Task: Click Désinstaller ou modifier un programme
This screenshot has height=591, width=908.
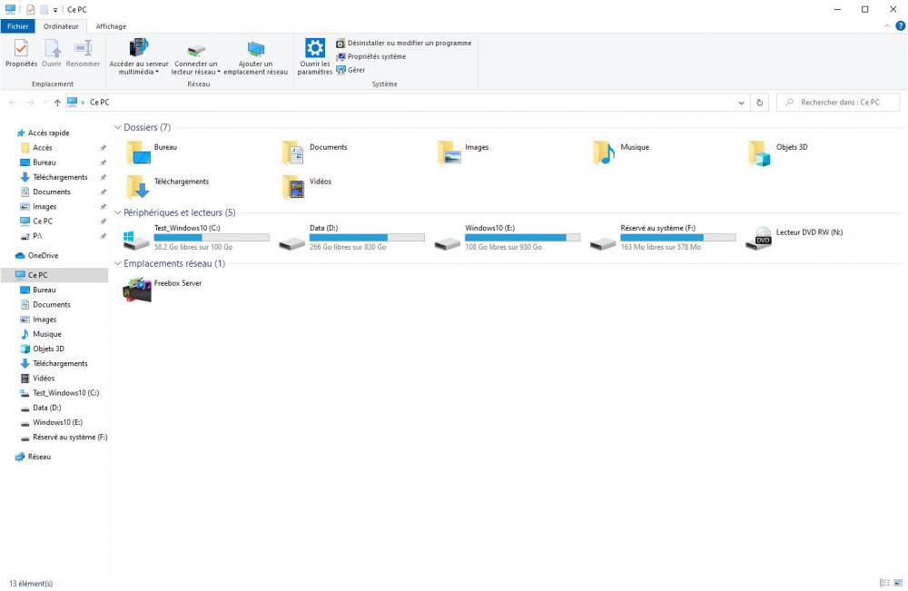Action: coord(404,43)
